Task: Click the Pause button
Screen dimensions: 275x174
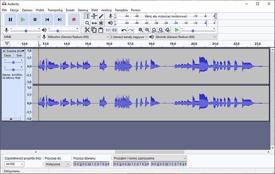Action: pos(10,20)
